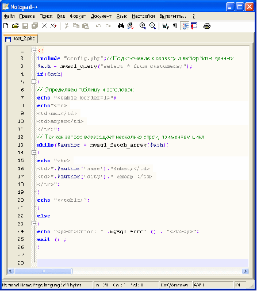Click into the highlighted empty line 28
Image resolution: width=257 pixels, height=291 pixels.
click(x=143, y=263)
